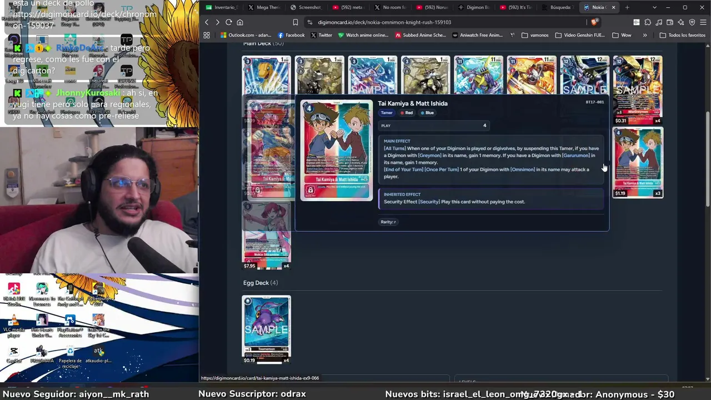Select the Tai Kamiya & Matt Ishida card thumbnail priced $1.19
Screen dimensions: 711x400
(638, 162)
